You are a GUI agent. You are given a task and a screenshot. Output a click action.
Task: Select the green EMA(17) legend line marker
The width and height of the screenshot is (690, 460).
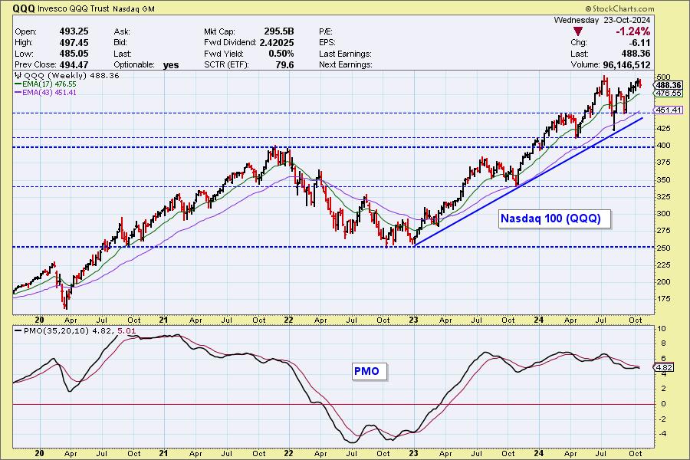pyautogui.click(x=18, y=84)
